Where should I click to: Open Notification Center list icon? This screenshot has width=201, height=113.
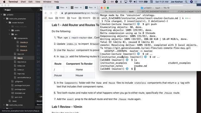pyautogui.click(x=196, y=2)
